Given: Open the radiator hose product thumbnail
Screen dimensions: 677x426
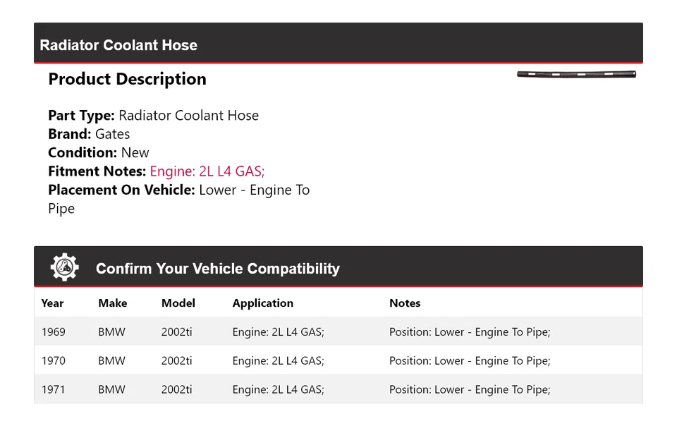Looking at the screenshot, I should 576,74.
